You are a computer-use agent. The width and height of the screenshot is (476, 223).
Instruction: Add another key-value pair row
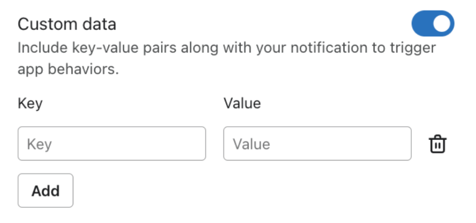pyautogui.click(x=45, y=191)
